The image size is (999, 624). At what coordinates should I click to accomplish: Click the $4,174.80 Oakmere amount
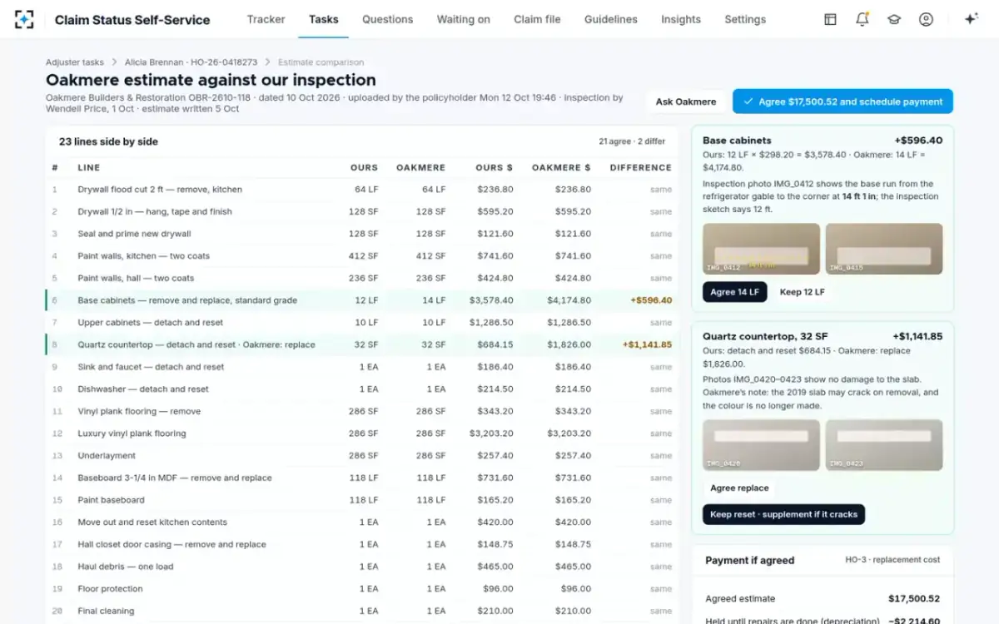pyautogui.click(x=569, y=300)
